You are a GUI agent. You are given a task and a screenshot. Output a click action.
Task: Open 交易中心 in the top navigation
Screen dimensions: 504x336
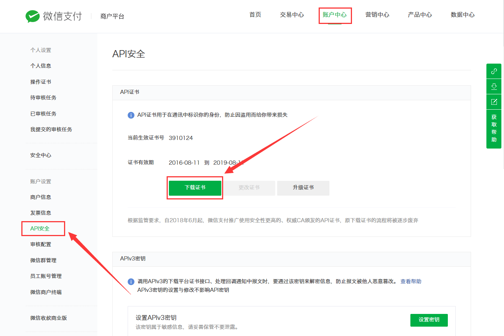pyautogui.click(x=292, y=15)
